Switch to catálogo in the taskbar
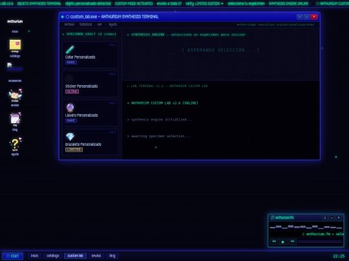This screenshot has height=261, width=349. 53,256
